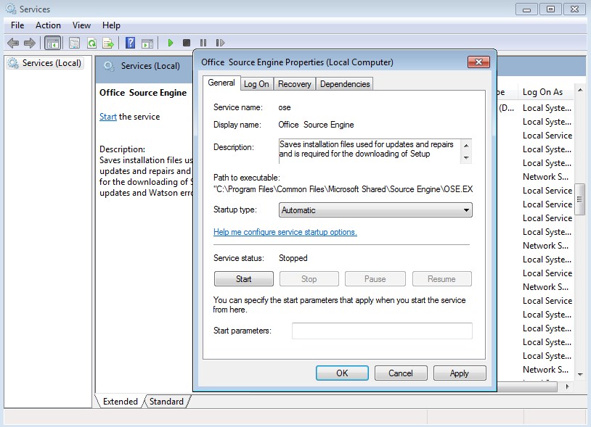Maximize the Services window

tap(550, 9)
